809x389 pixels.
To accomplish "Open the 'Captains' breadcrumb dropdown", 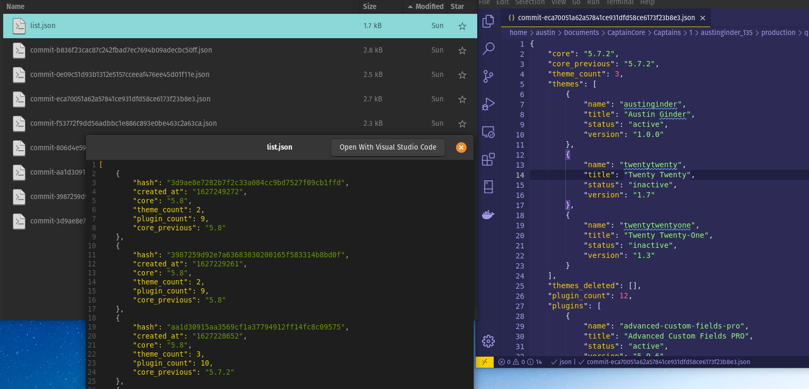I will 667,33.
